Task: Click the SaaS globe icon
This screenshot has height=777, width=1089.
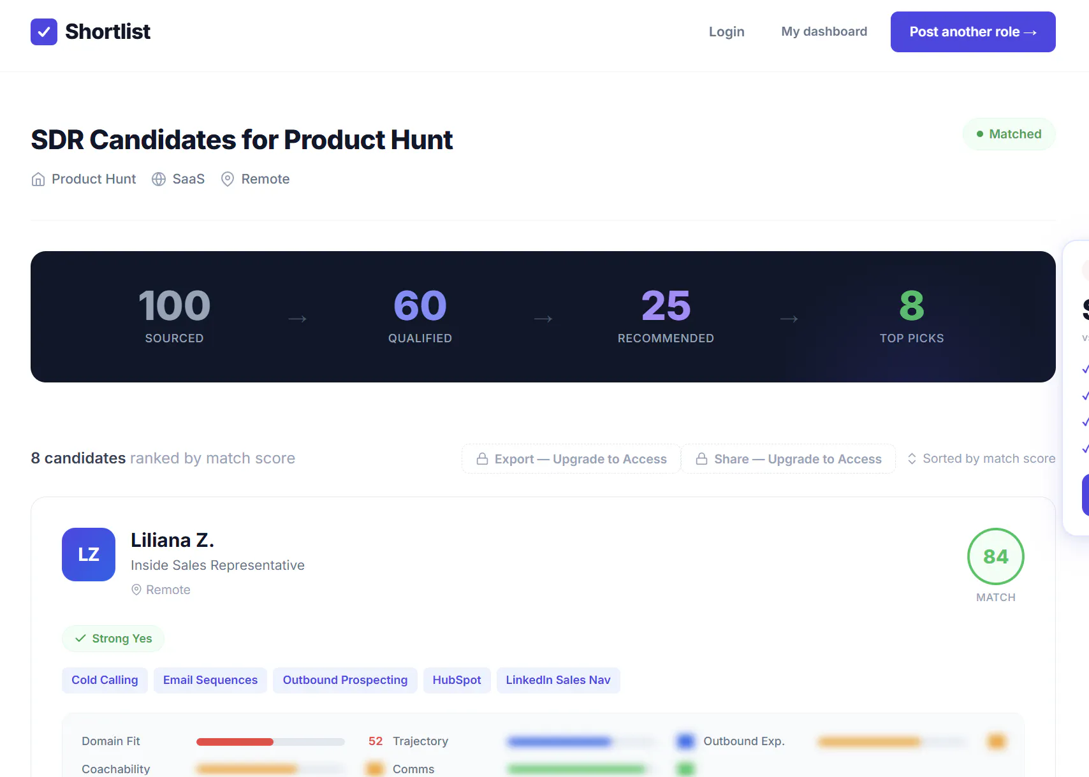Action: pos(159,179)
